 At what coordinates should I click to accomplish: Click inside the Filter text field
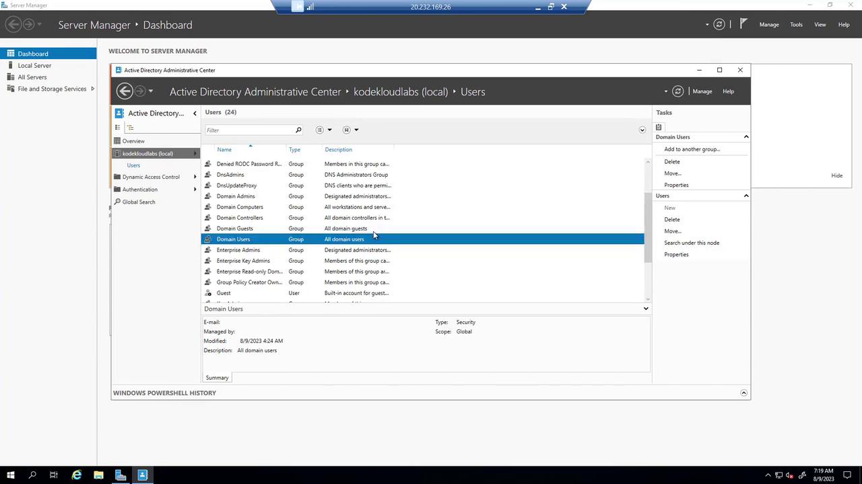coord(249,130)
